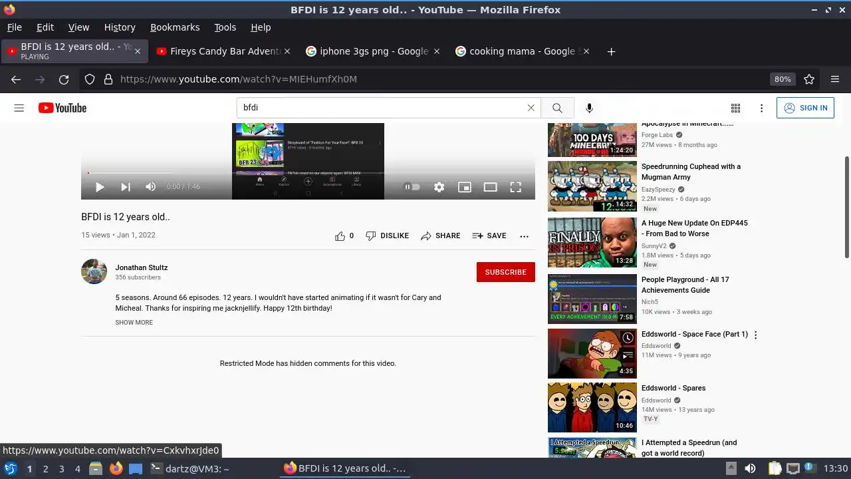Open more actions ellipsis under video
851x479 pixels.
[x=524, y=236]
